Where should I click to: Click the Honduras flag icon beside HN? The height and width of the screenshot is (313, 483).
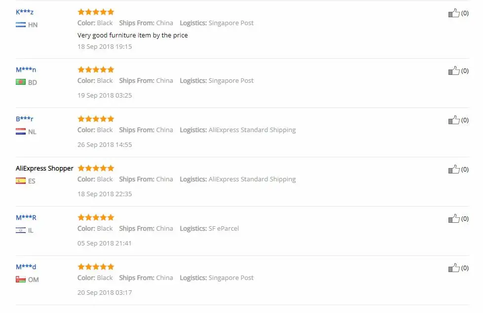pyautogui.click(x=21, y=25)
